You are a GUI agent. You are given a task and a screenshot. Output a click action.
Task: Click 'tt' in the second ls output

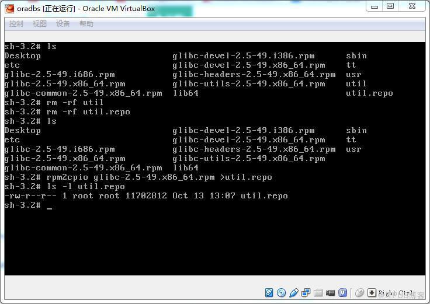[x=351, y=139]
